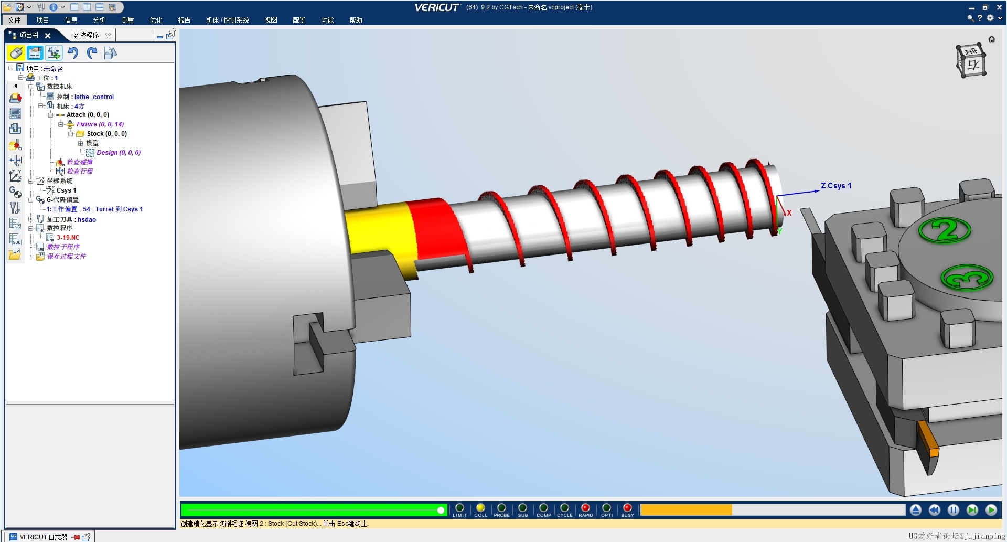Collapse the 项目 : 未命名 tree node

tap(10, 68)
